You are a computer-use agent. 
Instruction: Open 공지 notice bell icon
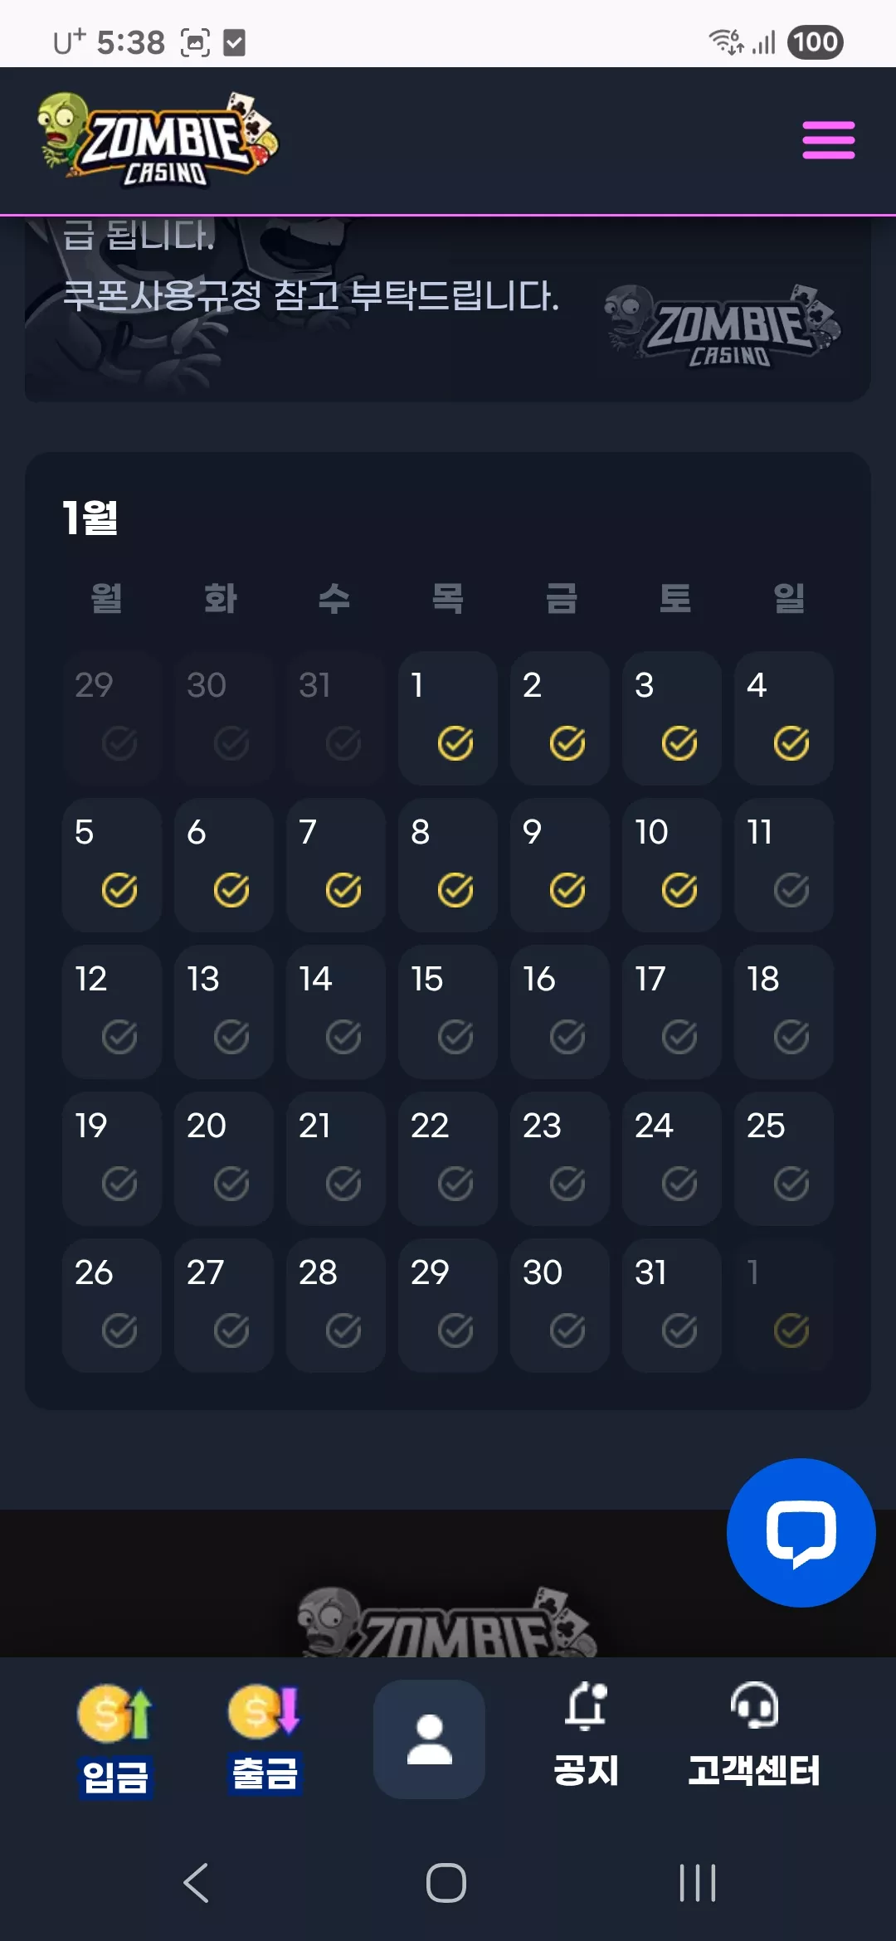[587, 1706]
